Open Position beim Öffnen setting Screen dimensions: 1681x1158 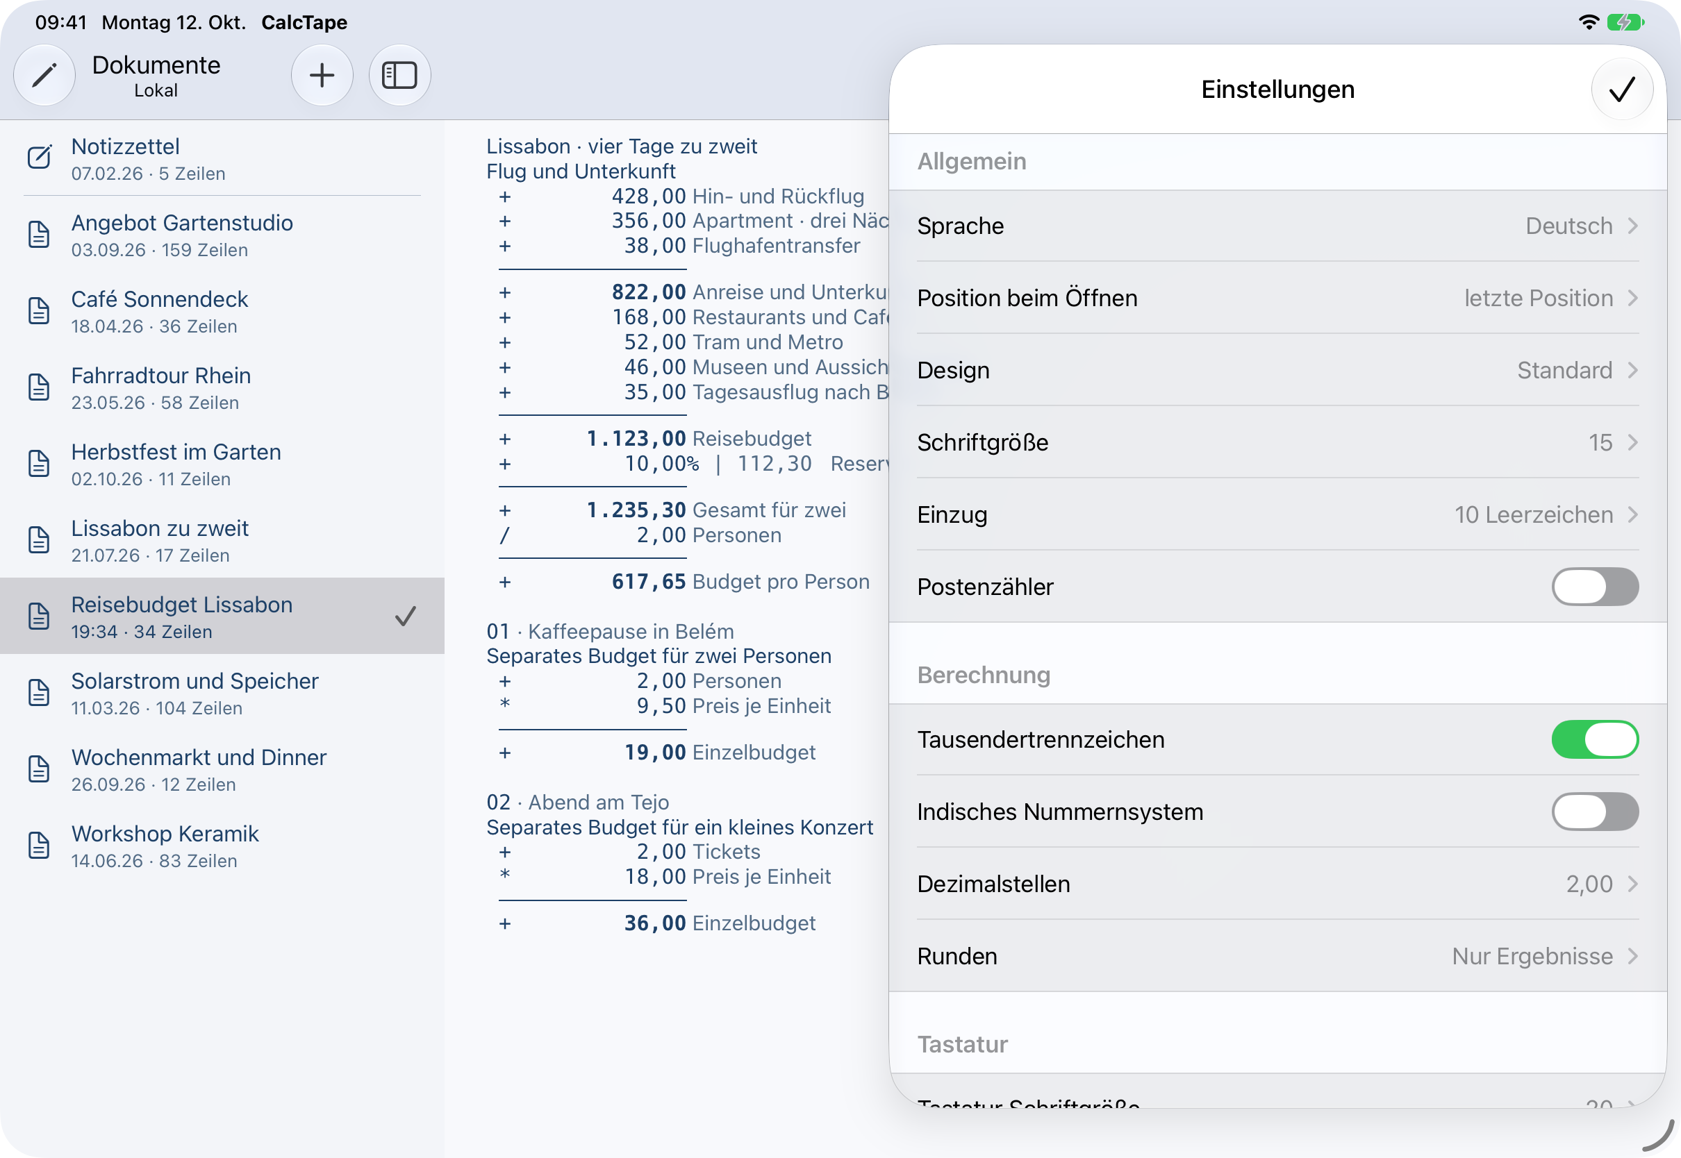pyautogui.click(x=1277, y=297)
